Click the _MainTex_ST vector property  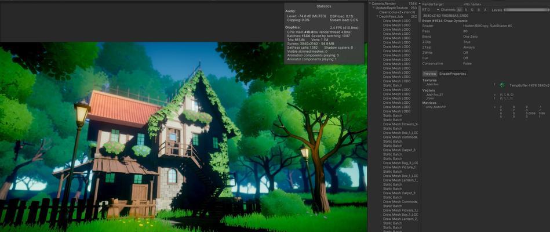tap(435, 95)
